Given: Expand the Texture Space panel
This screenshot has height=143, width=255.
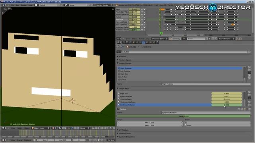Looking at the screenshot, I should 118,60.
